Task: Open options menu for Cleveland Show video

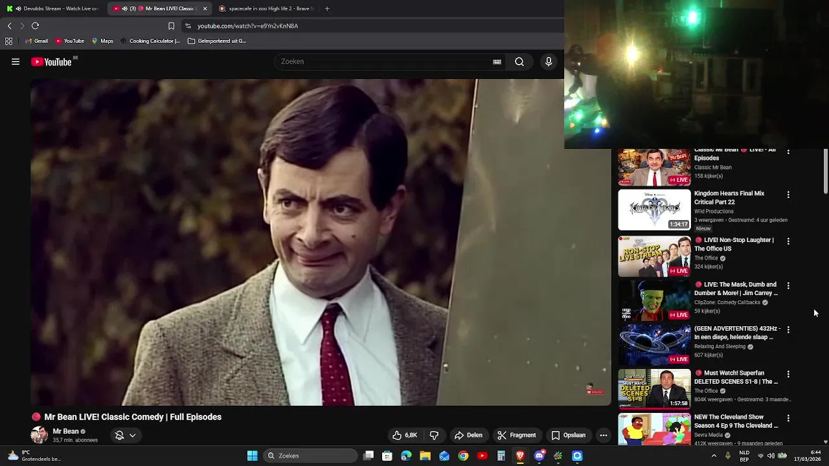Action: click(x=788, y=418)
